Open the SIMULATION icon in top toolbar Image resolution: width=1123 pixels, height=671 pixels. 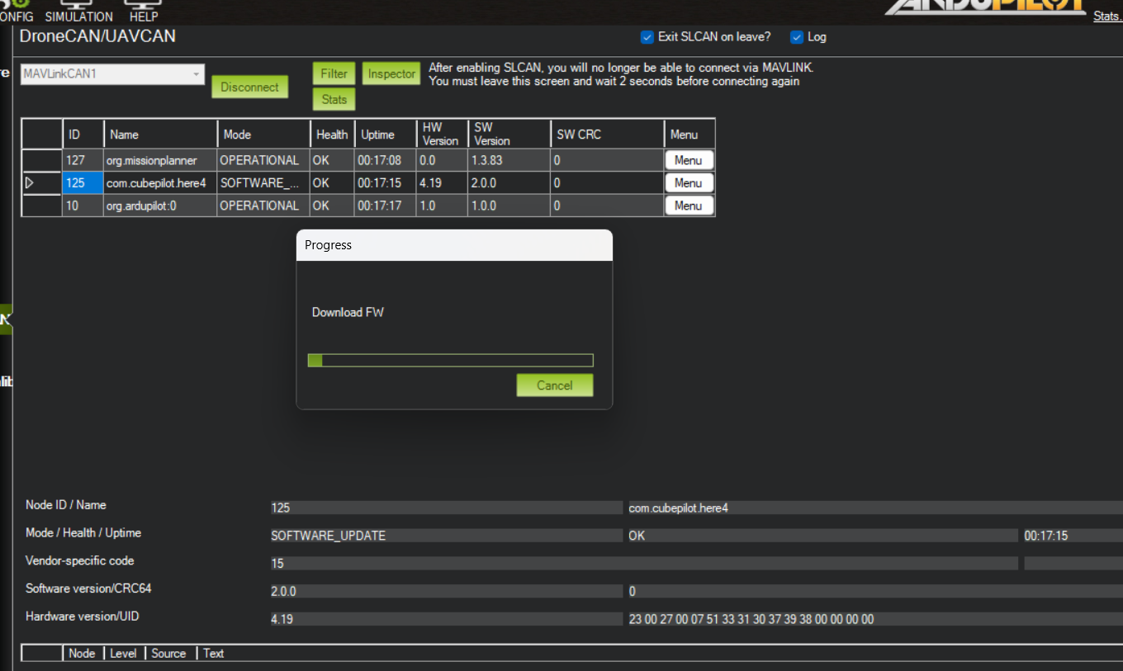[x=78, y=11]
